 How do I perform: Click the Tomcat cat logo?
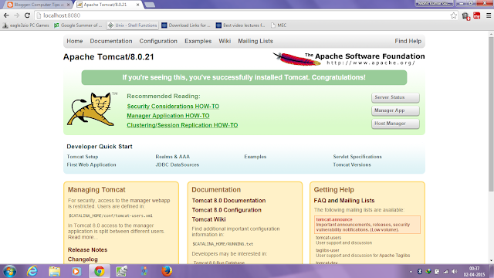click(x=91, y=109)
